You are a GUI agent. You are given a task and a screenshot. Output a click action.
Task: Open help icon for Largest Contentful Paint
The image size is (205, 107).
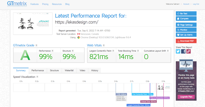113,51
